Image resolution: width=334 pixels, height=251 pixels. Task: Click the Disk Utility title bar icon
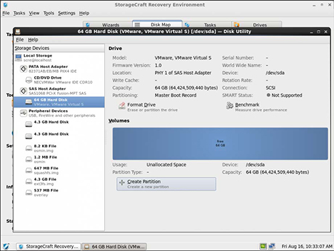[18, 31]
